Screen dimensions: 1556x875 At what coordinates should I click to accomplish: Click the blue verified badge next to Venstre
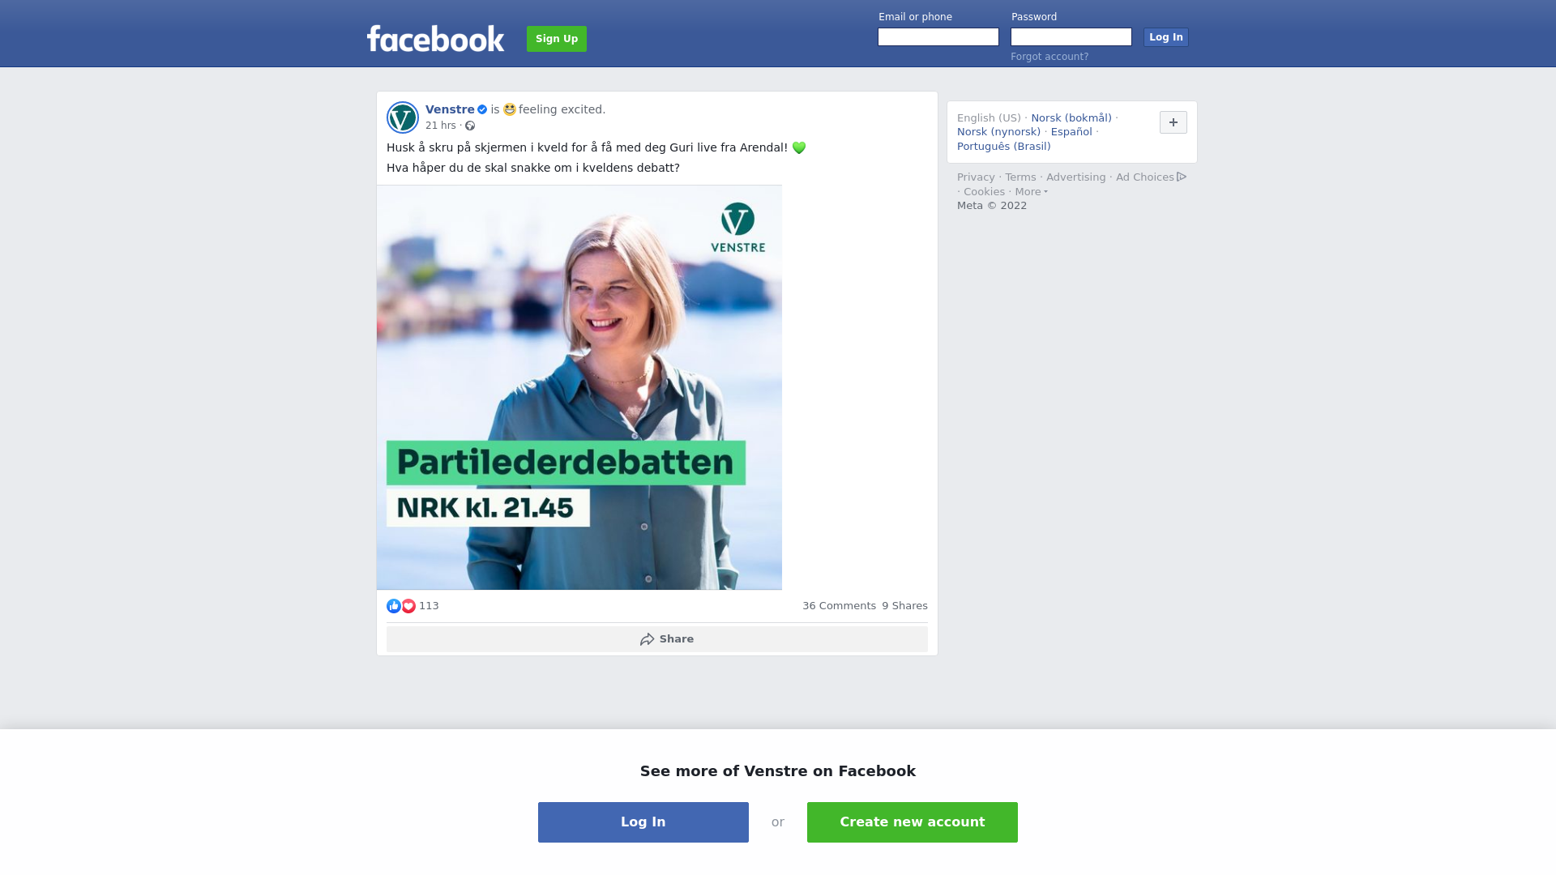tap(482, 109)
